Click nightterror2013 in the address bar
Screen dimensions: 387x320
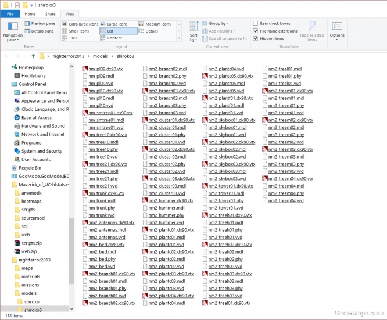[69, 56]
